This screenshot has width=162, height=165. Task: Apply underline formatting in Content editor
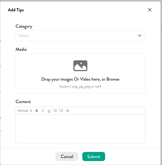[x=49, y=111]
